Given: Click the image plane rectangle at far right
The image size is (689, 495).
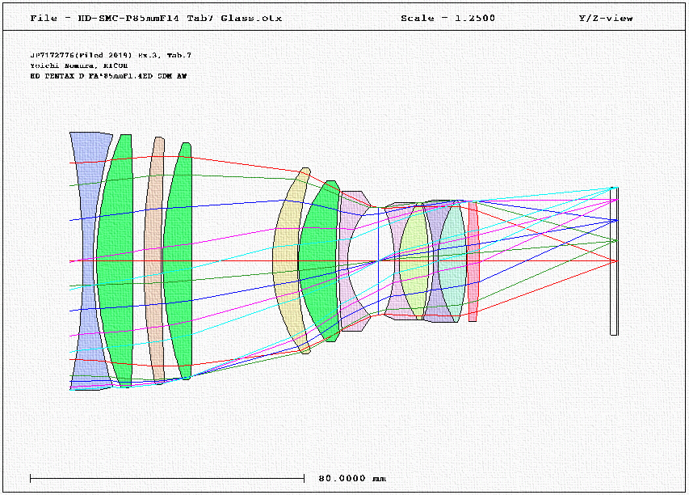Looking at the screenshot, I should (615, 261).
